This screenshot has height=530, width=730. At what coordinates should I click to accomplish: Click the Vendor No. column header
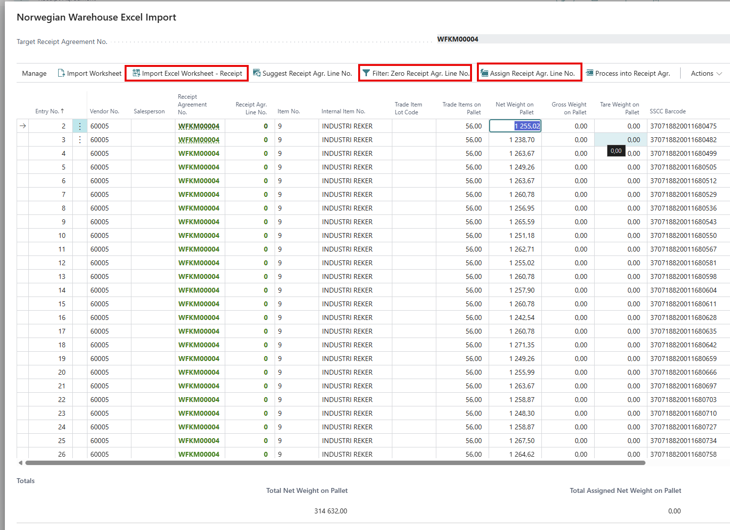click(x=105, y=111)
